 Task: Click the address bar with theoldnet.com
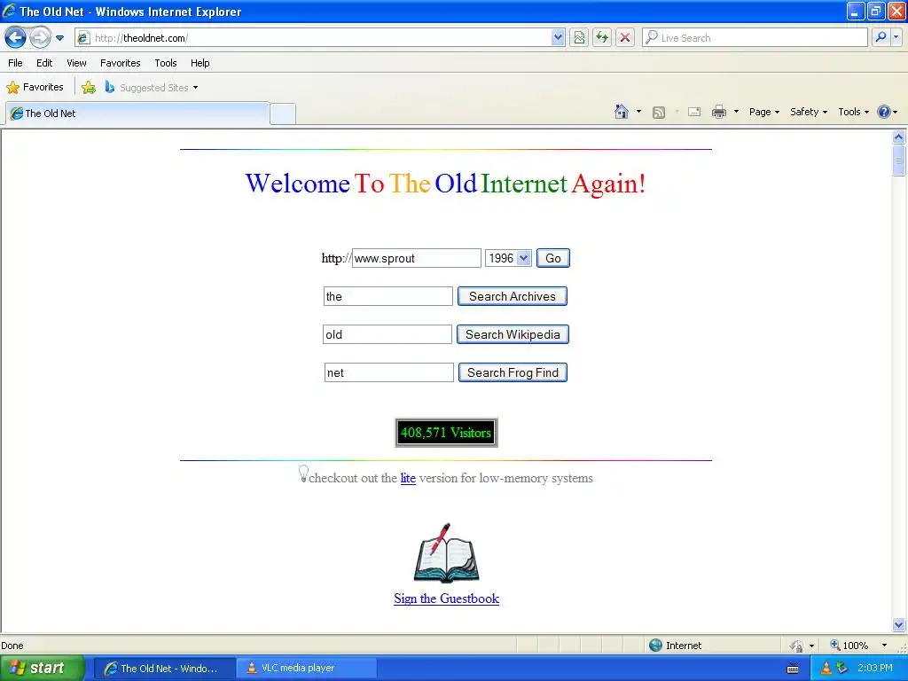pos(313,38)
